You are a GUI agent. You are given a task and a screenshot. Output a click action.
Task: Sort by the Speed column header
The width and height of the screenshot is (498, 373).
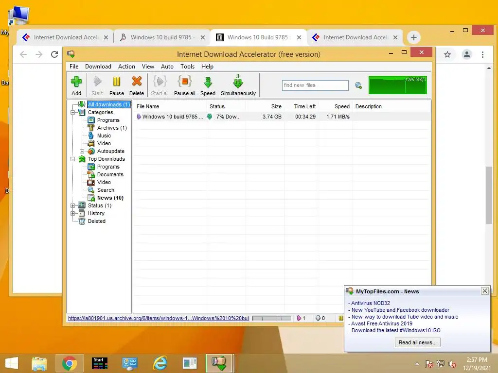coord(336,106)
